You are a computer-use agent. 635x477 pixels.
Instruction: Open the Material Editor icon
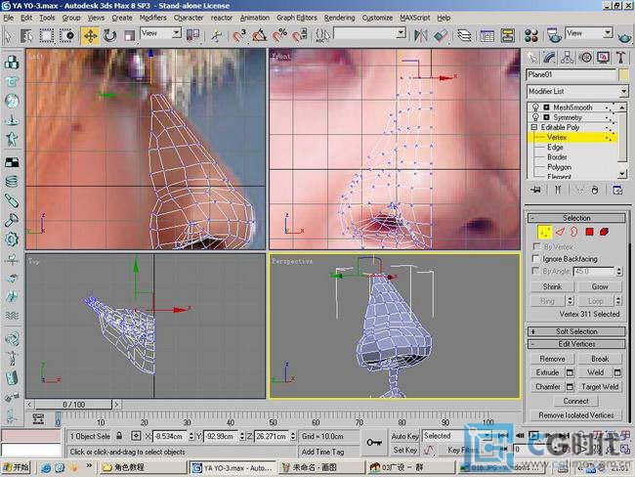point(530,35)
